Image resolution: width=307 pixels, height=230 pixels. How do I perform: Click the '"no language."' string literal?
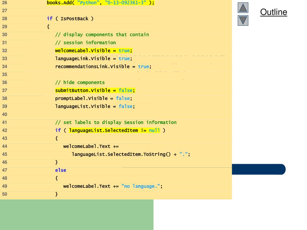pos(141,186)
